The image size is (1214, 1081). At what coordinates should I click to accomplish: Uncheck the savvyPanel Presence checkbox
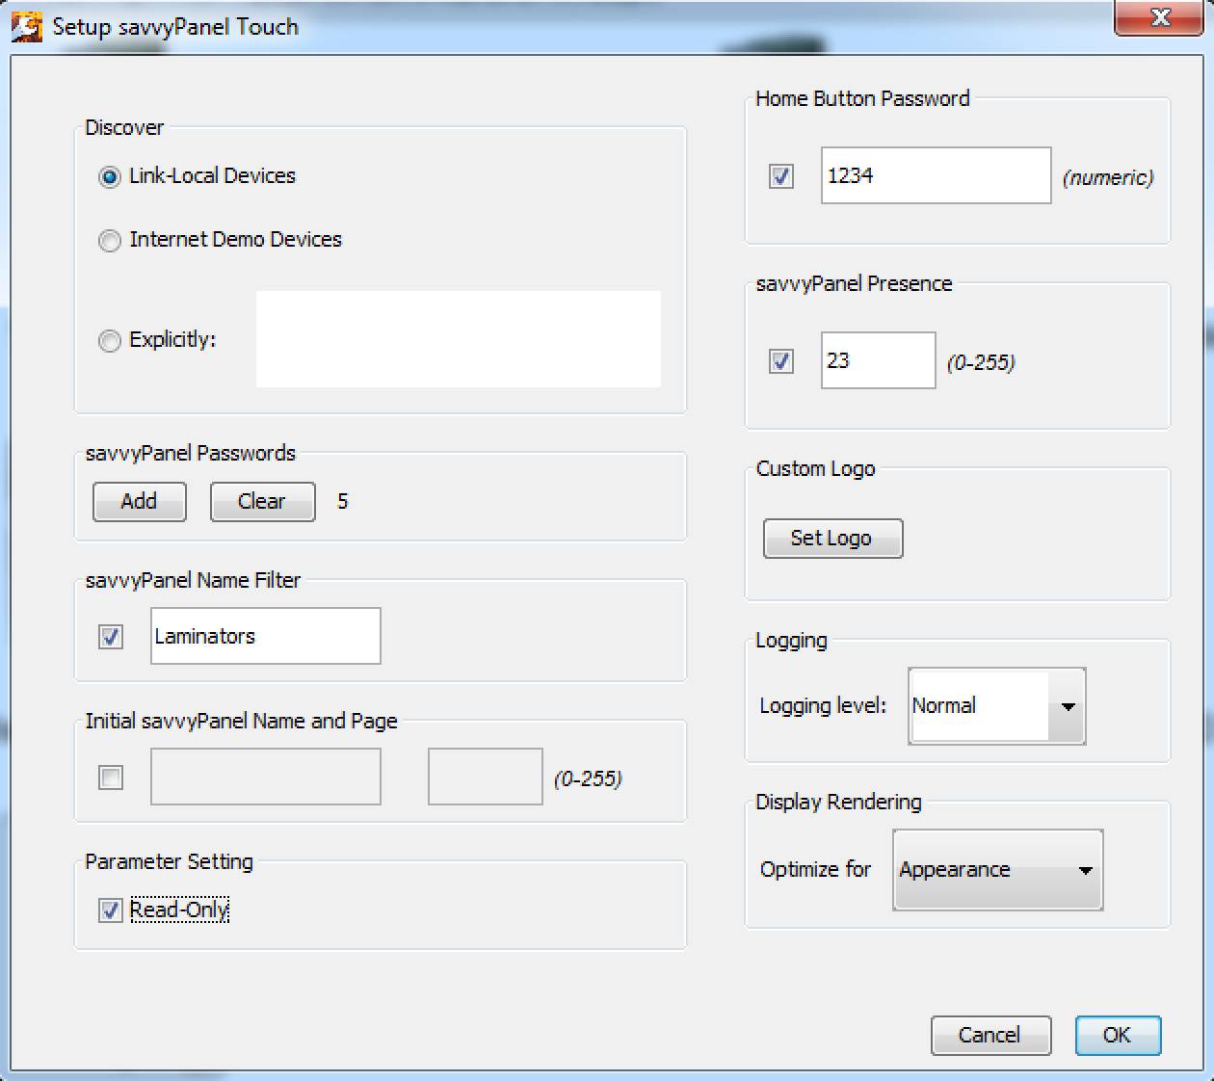pos(781,361)
